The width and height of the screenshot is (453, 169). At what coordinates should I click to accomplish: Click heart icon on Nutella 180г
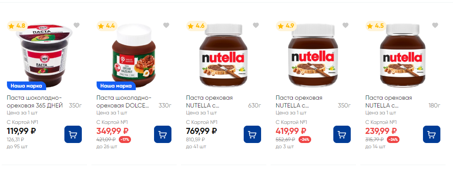pyautogui.click(x=435, y=25)
